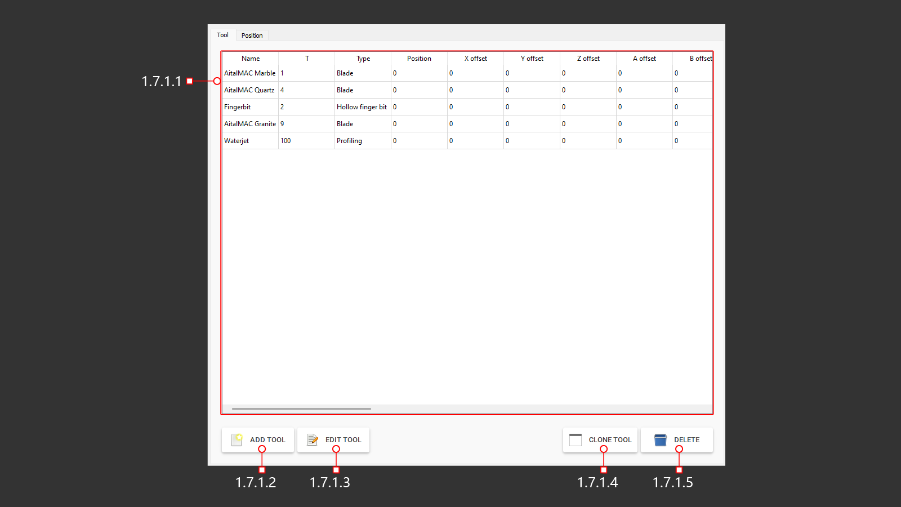Click the EDIT TOOL pencil icon

click(313, 440)
